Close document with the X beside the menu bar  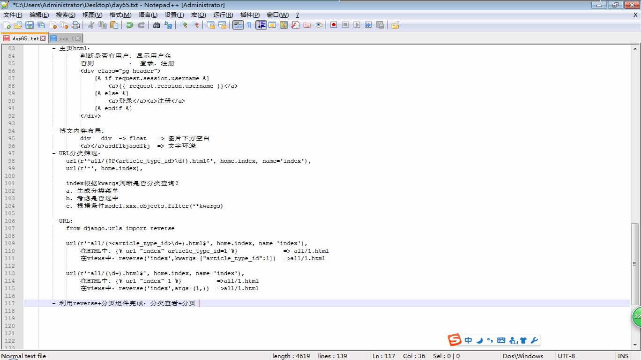635,15
